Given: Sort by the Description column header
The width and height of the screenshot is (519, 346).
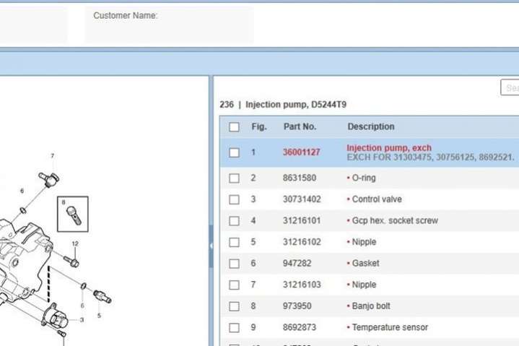Looking at the screenshot, I should 371,126.
